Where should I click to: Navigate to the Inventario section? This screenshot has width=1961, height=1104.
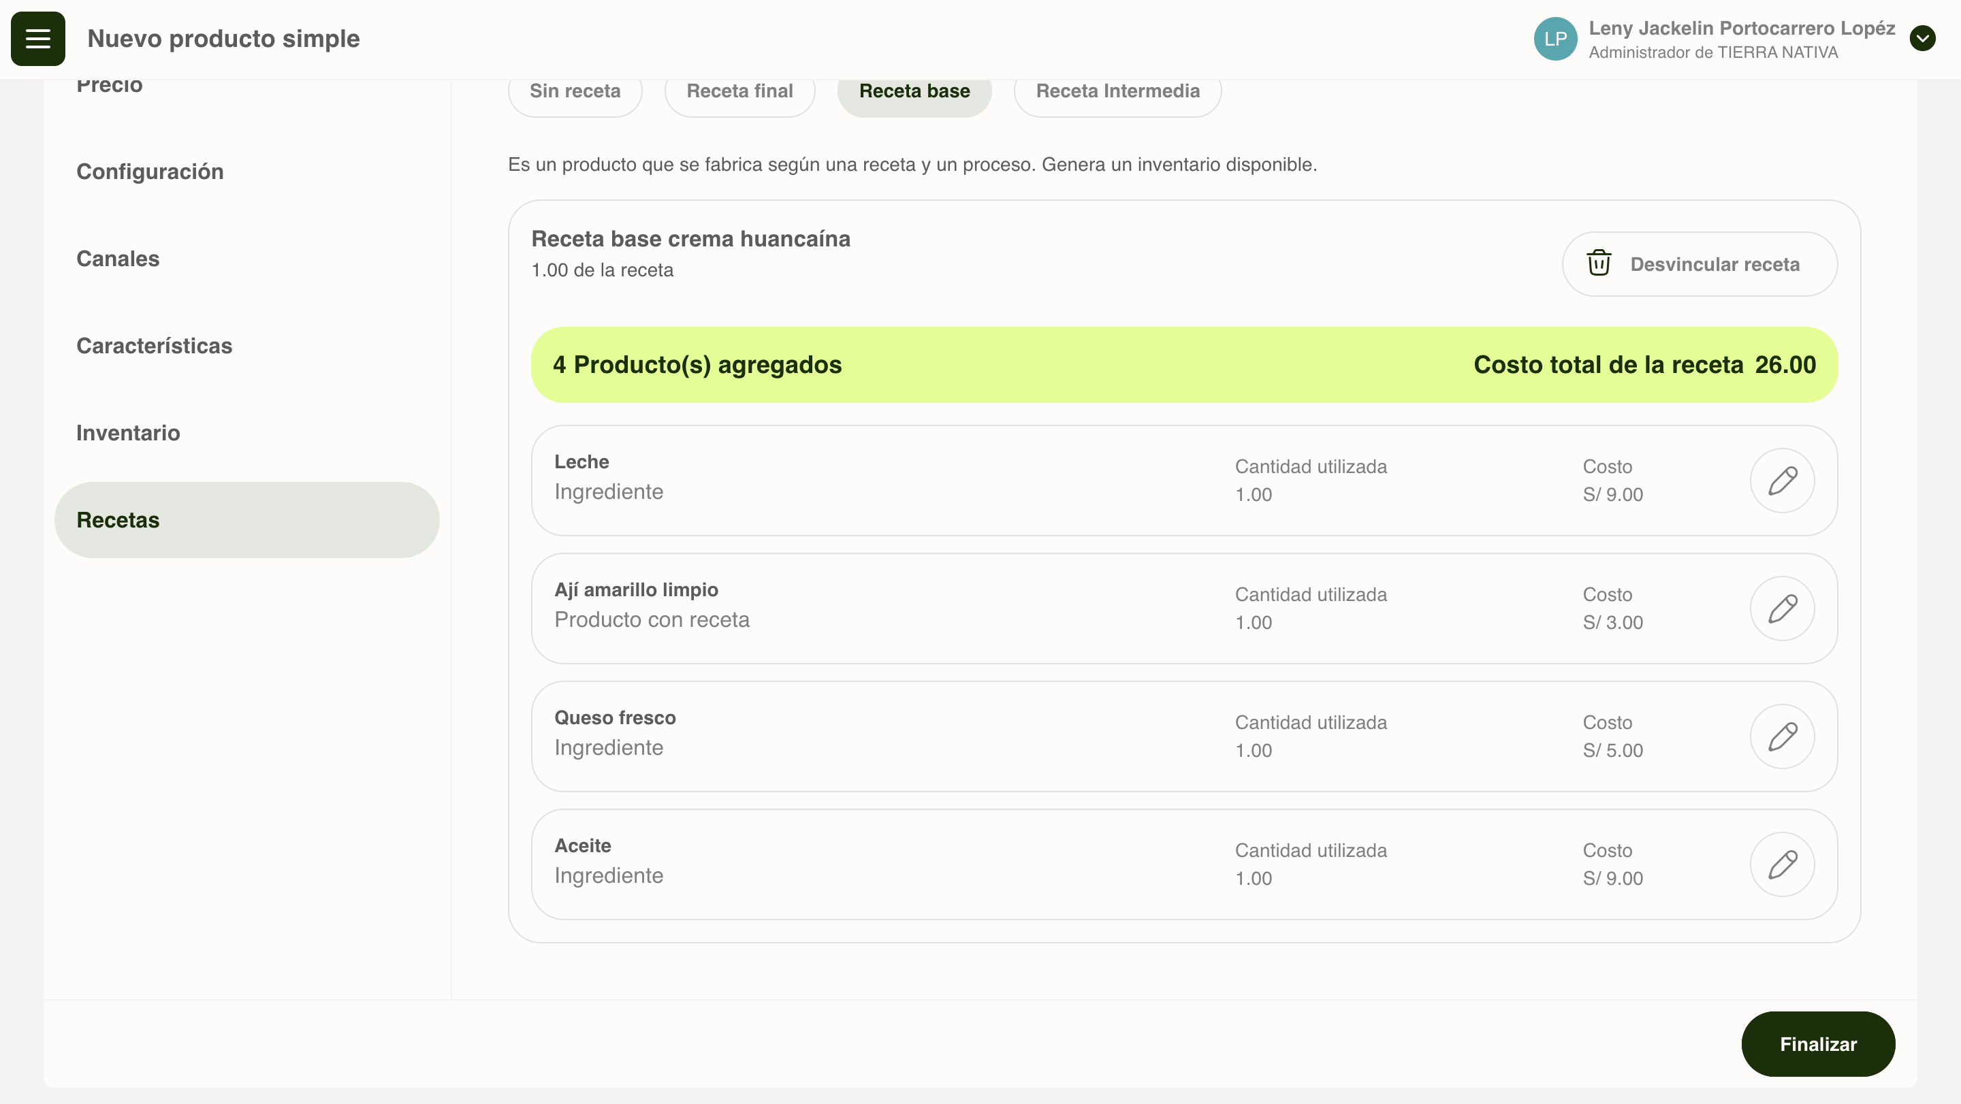click(128, 433)
